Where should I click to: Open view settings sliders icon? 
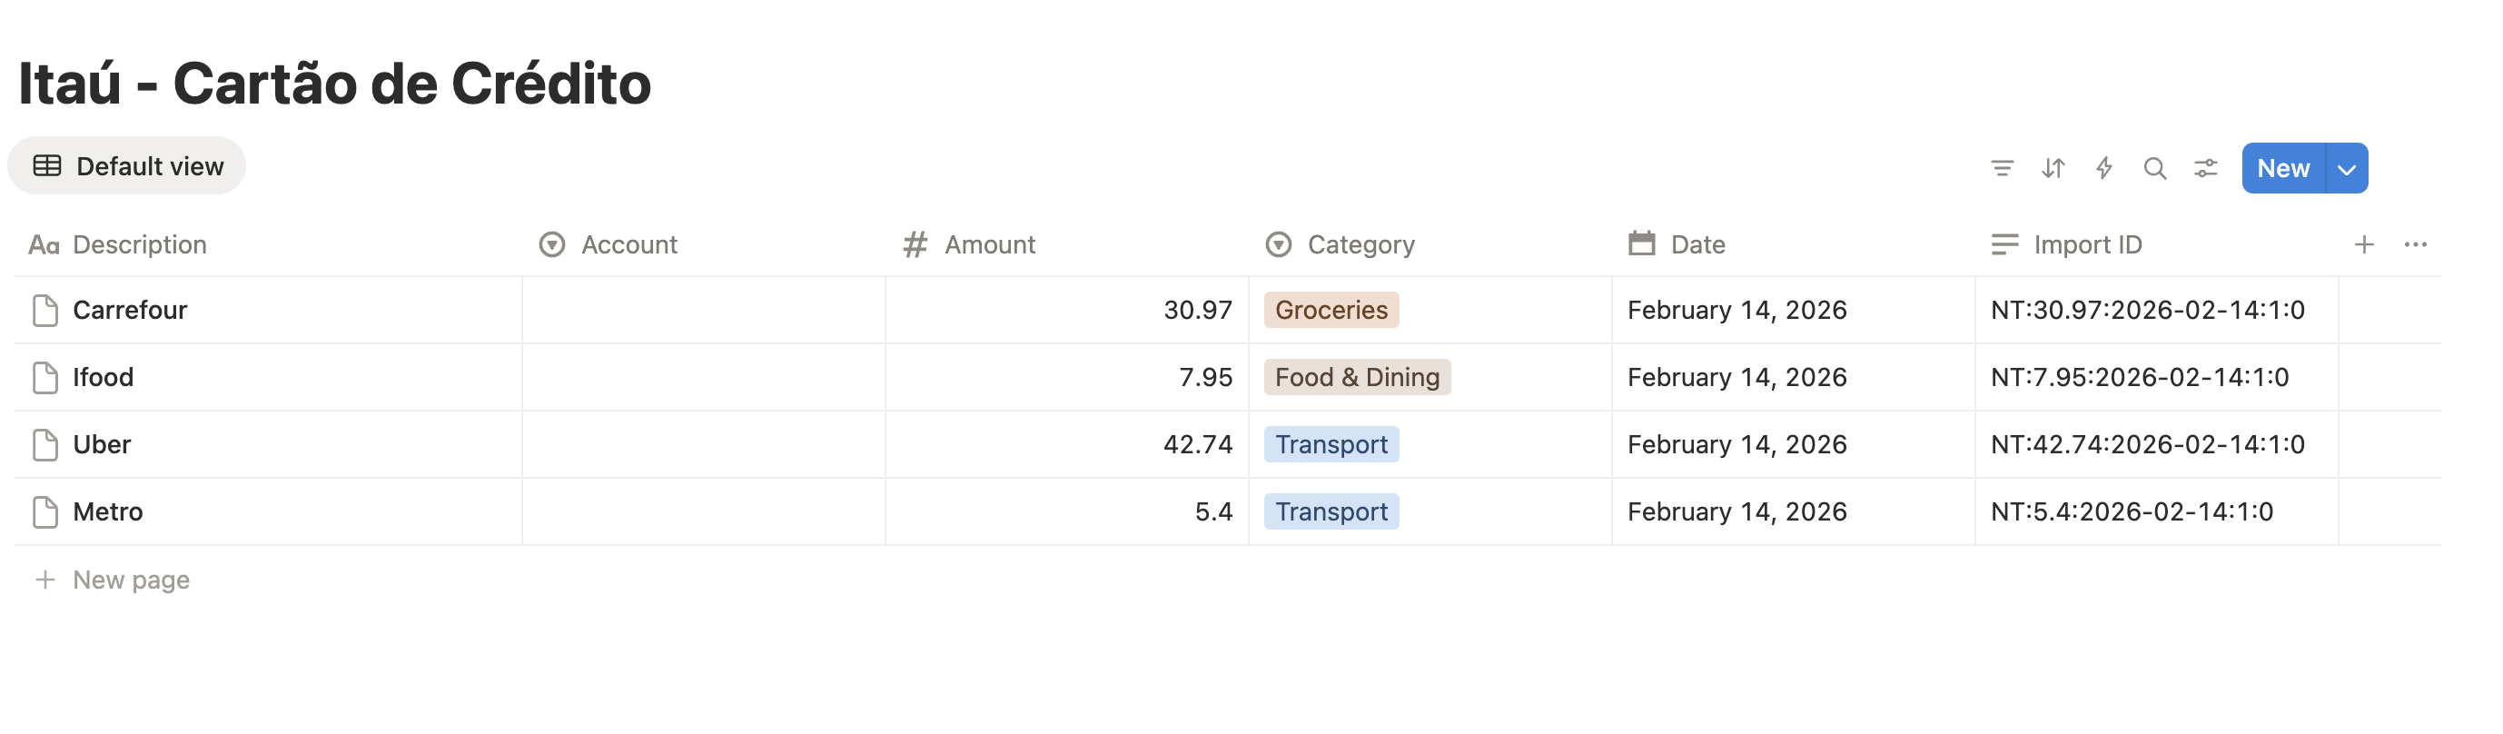(x=2206, y=168)
